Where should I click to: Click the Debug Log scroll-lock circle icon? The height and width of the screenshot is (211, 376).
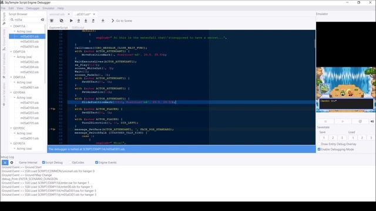[12, 163]
